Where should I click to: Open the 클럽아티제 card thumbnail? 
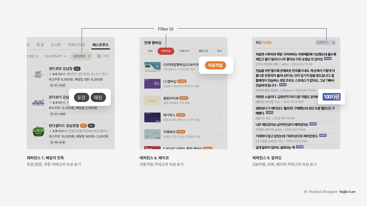pos(152,100)
